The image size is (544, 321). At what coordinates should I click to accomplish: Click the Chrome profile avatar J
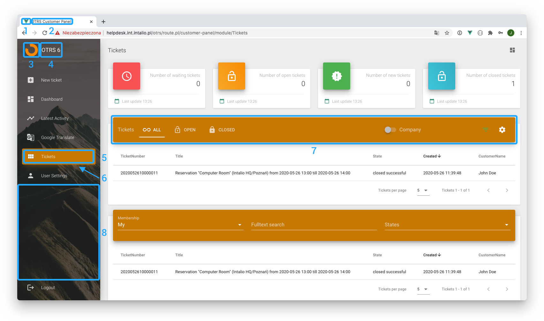pyautogui.click(x=511, y=33)
